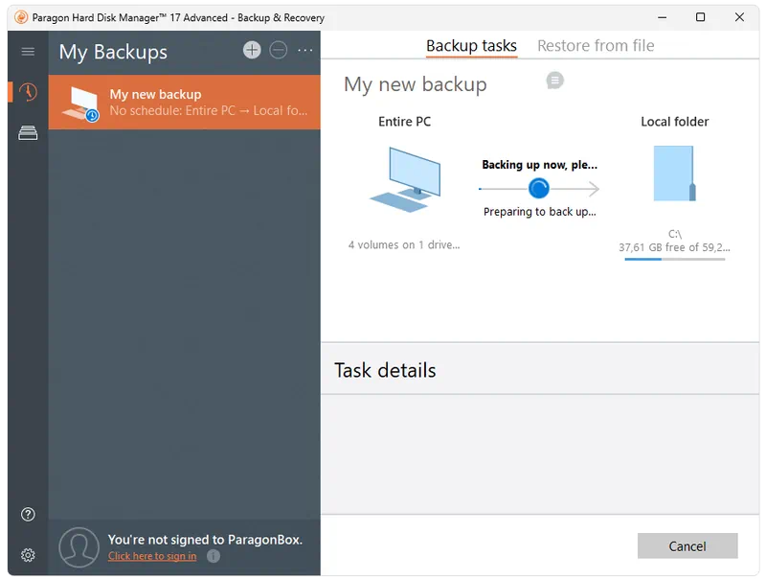
Task: Click the 'Click here to sign in' link
Action: tap(152, 556)
